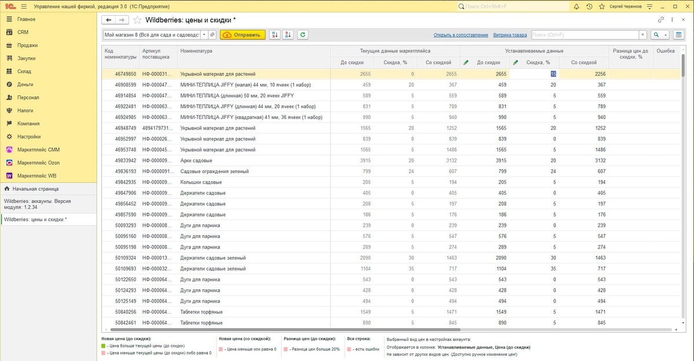Screen dimensions: 694x361
Task: Open the three-dot more actions menu
Action: 673,20
